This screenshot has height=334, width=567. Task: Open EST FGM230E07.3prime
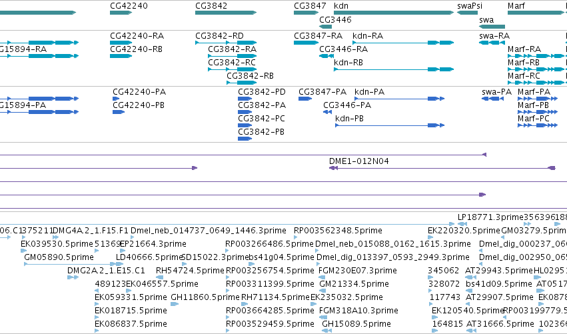pos(358,271)
